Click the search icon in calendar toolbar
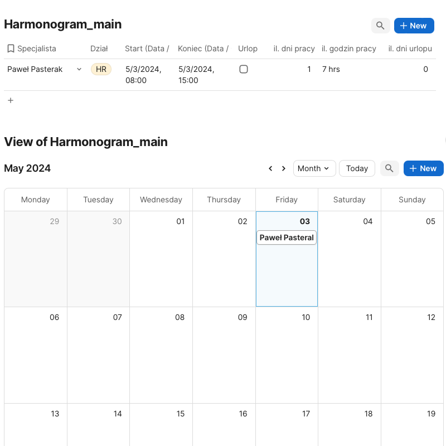Image resolution: width=446 pixels, height=446 pixels. pos(389,168)
